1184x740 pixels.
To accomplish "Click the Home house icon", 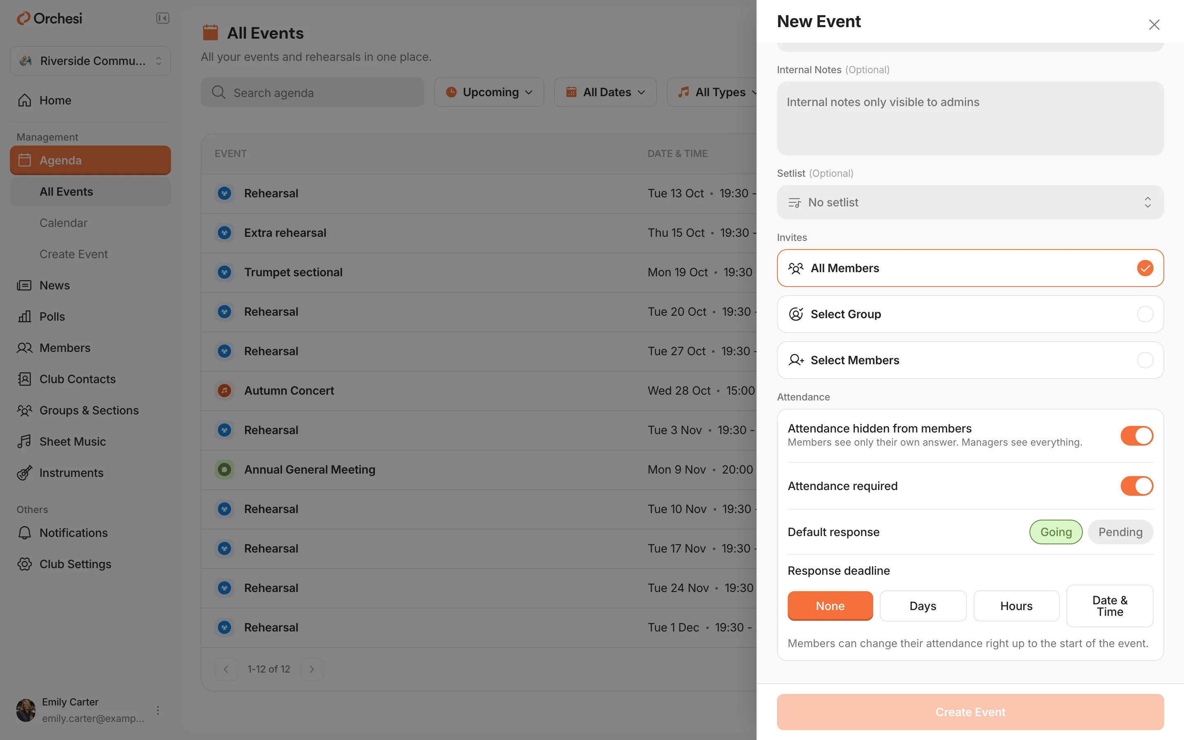I will pyautogui.click(x=25, y=100).
